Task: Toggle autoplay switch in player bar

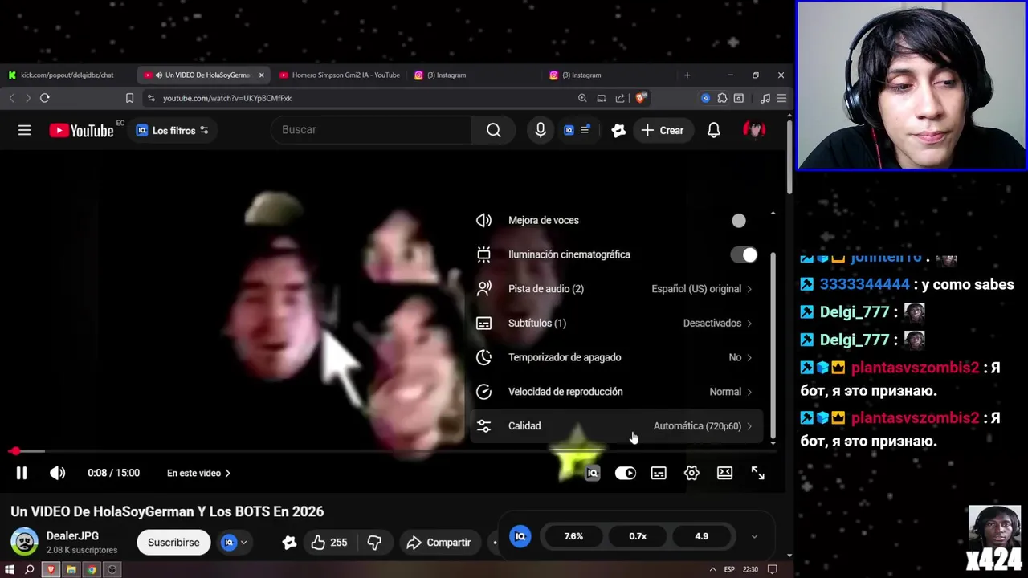Action: (625, 473)
